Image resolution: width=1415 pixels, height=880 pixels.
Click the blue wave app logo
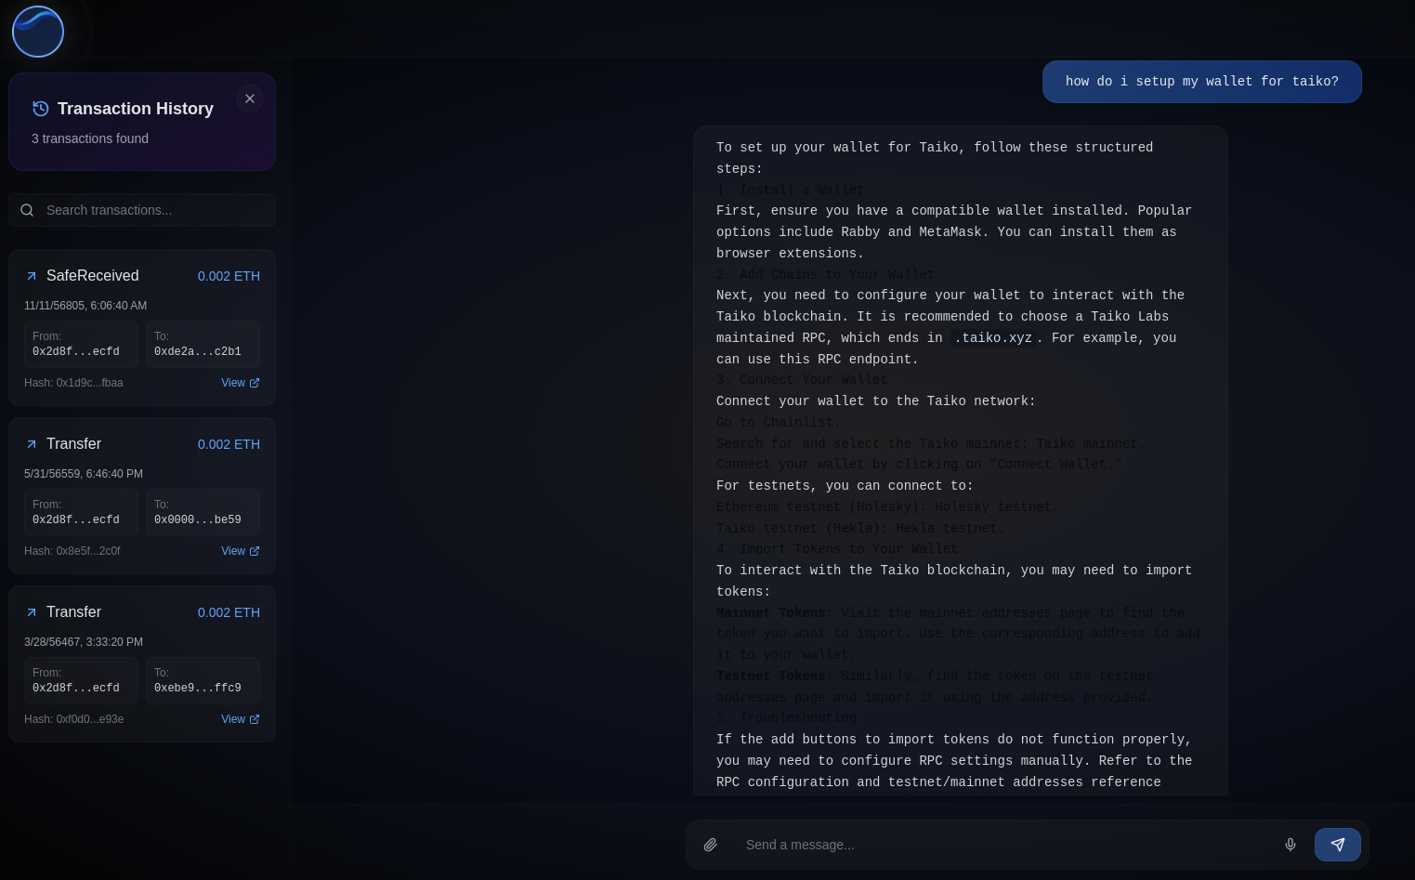tap(38, 32)
